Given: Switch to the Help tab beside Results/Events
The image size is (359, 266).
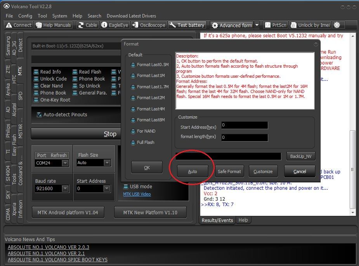Looking at the screenshot, I should pos(243,220).
